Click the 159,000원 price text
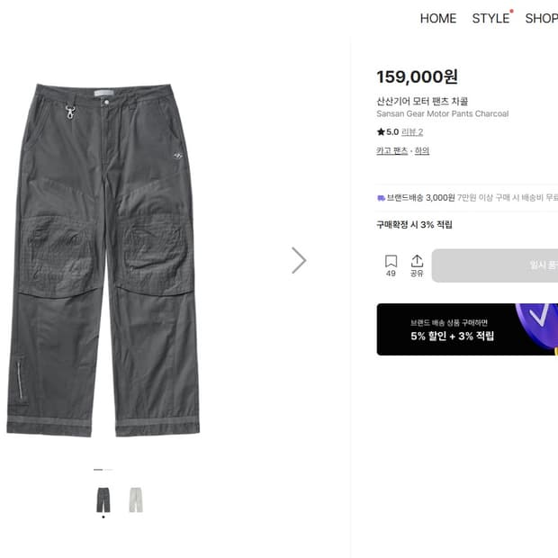The image size is (558, 558). 417,76
